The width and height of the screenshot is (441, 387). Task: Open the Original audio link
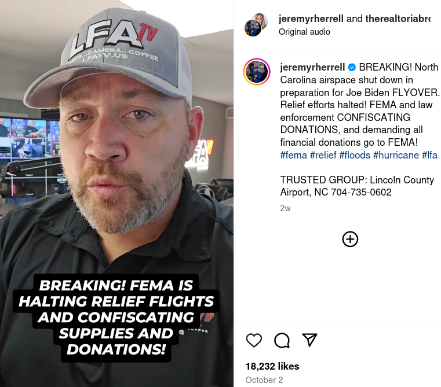[x=304, y=32]
